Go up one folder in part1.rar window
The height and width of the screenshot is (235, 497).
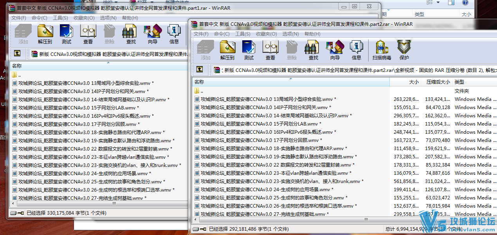click(17, 54)
